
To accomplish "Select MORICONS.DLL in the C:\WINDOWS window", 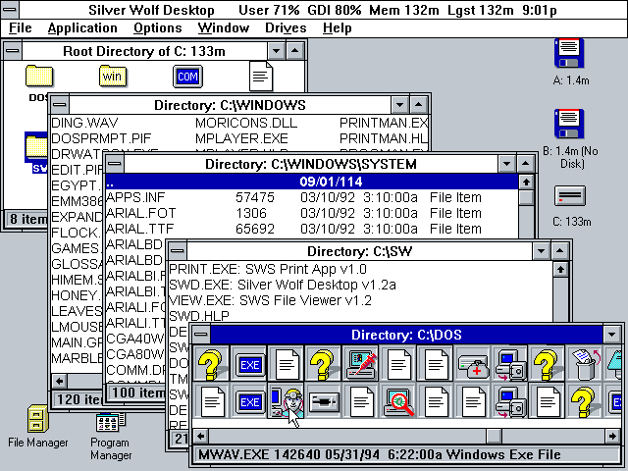I will (246, 123).
